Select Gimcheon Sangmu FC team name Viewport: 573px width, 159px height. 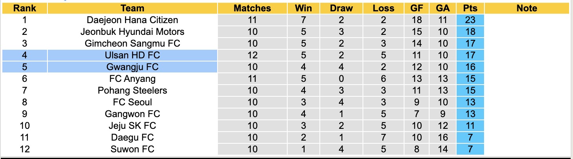pos(132,43)
